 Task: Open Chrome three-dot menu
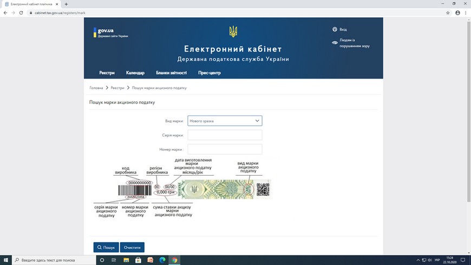pyautogui.click(x=465, y=12)
